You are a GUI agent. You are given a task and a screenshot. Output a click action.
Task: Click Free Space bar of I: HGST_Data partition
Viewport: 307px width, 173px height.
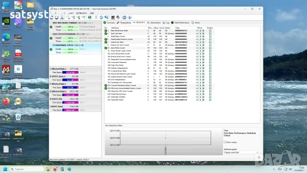71,110
